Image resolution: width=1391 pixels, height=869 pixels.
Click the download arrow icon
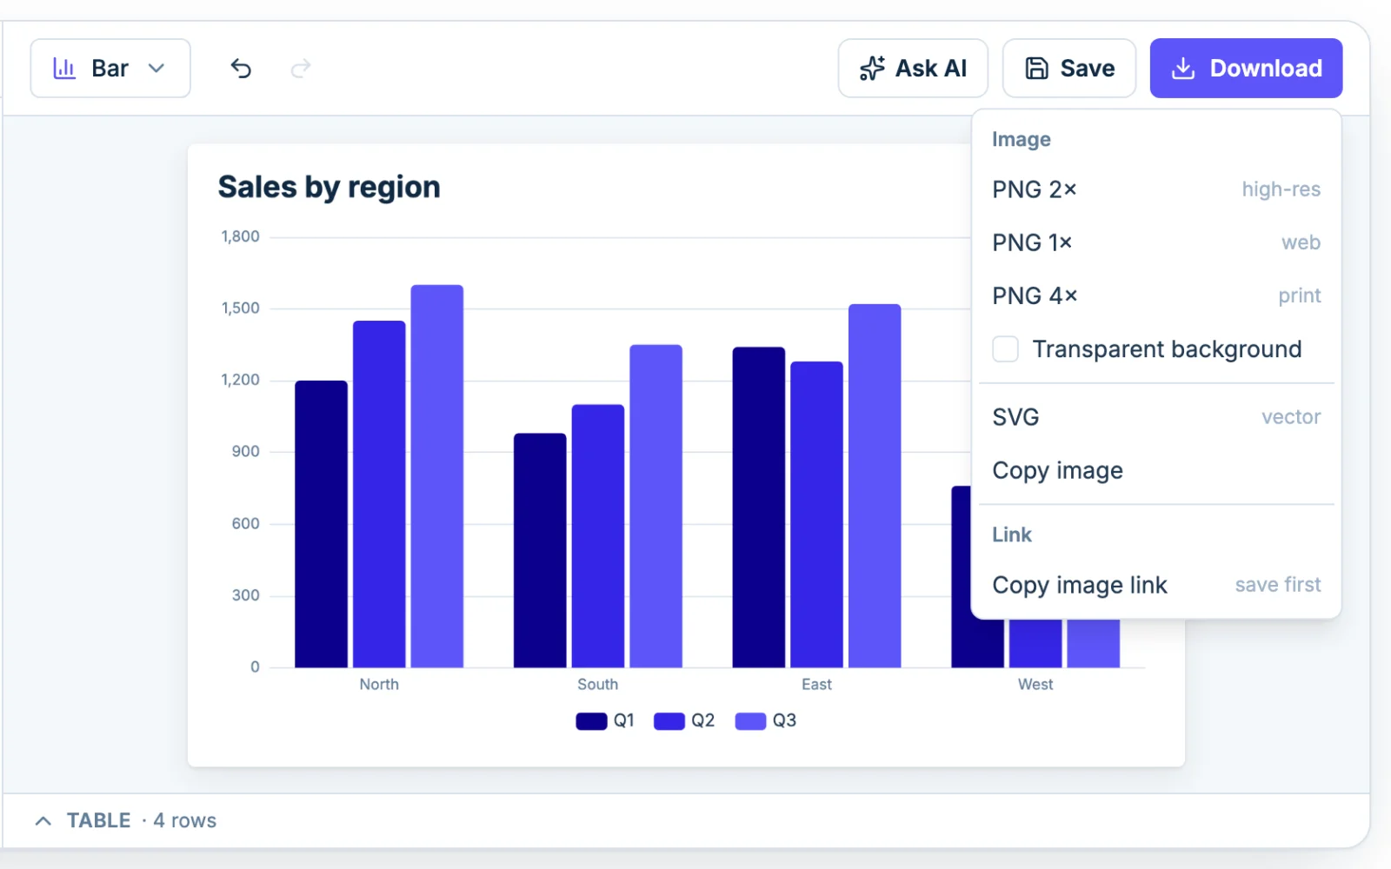coord(1183,68)
